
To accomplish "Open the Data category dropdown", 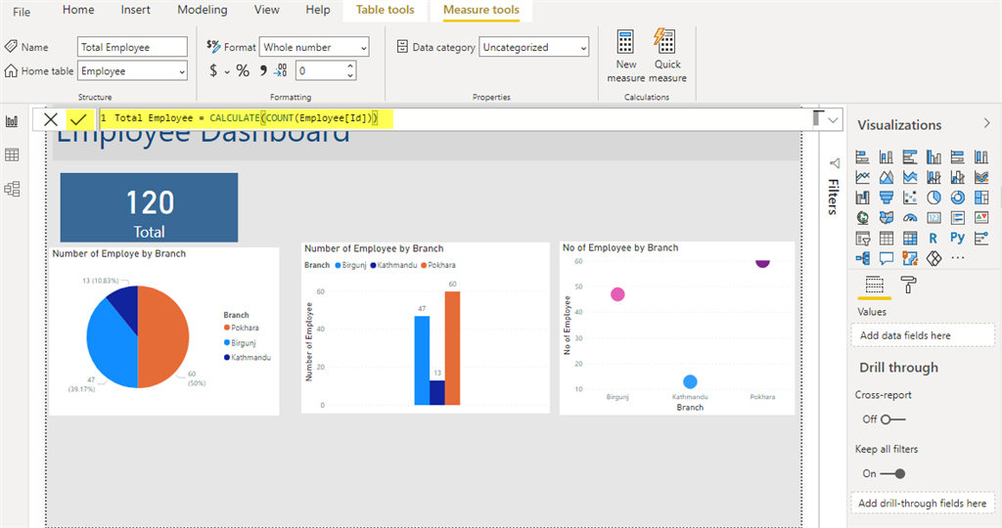I will click(534, 47).
